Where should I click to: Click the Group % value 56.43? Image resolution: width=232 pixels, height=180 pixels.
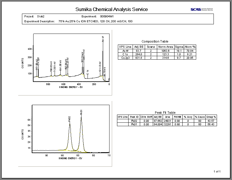tap(211, 124)
